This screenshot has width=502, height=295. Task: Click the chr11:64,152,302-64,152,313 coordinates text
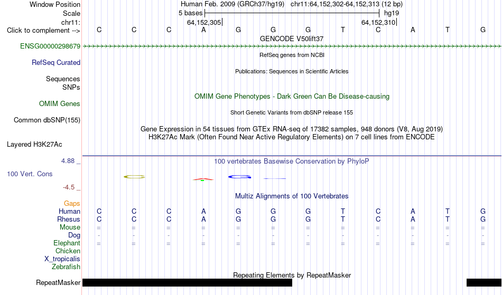click(335, 4)
